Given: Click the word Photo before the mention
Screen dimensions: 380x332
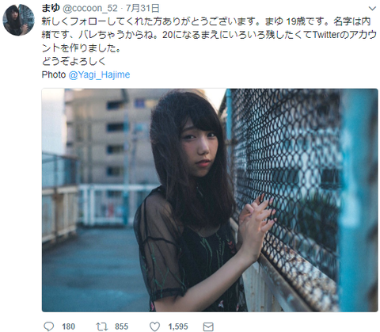Looking at the screenshot, I should pos(54,74).
